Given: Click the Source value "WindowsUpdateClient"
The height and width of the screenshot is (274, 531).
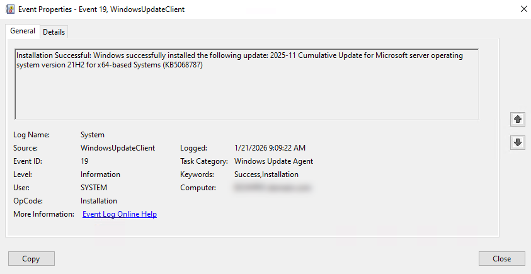Looking at the screenshot, I should tap(118, 148).
